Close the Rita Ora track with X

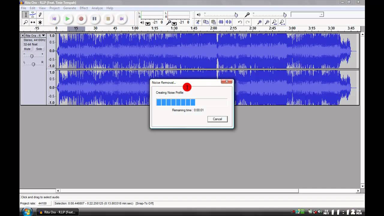click(x=22, y=35)
